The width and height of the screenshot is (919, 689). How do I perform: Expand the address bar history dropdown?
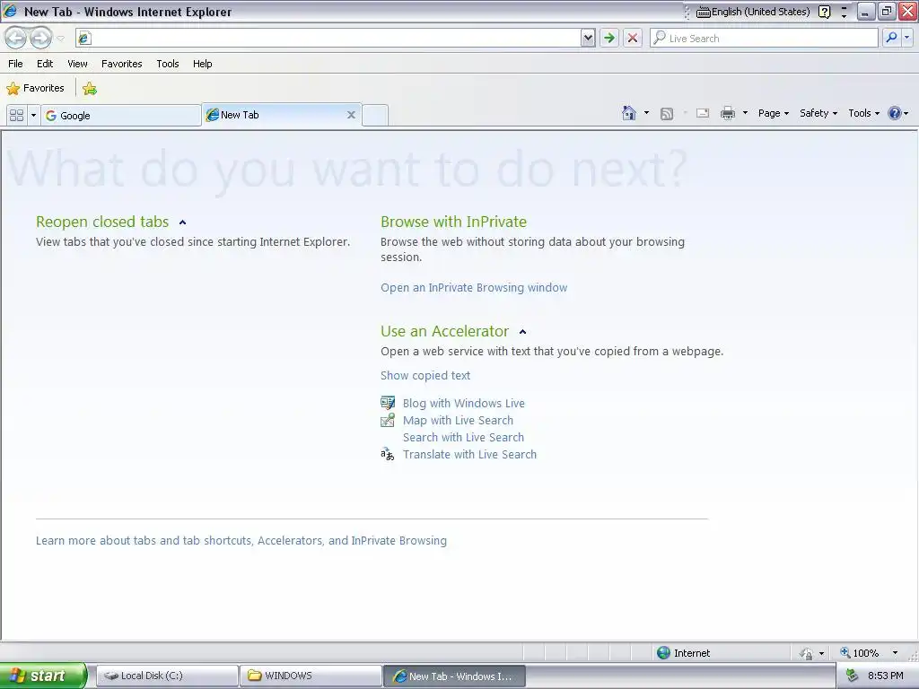588,38
